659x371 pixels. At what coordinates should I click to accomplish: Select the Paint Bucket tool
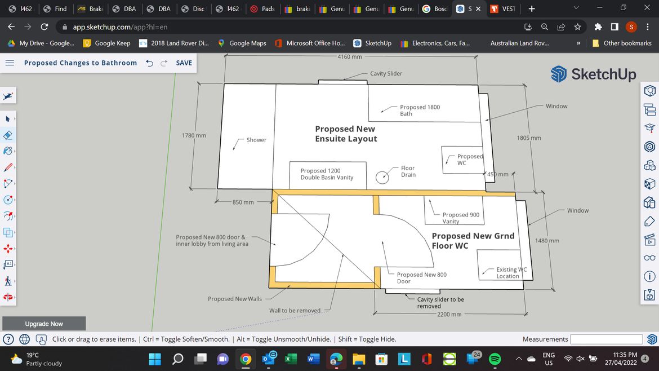8,151
